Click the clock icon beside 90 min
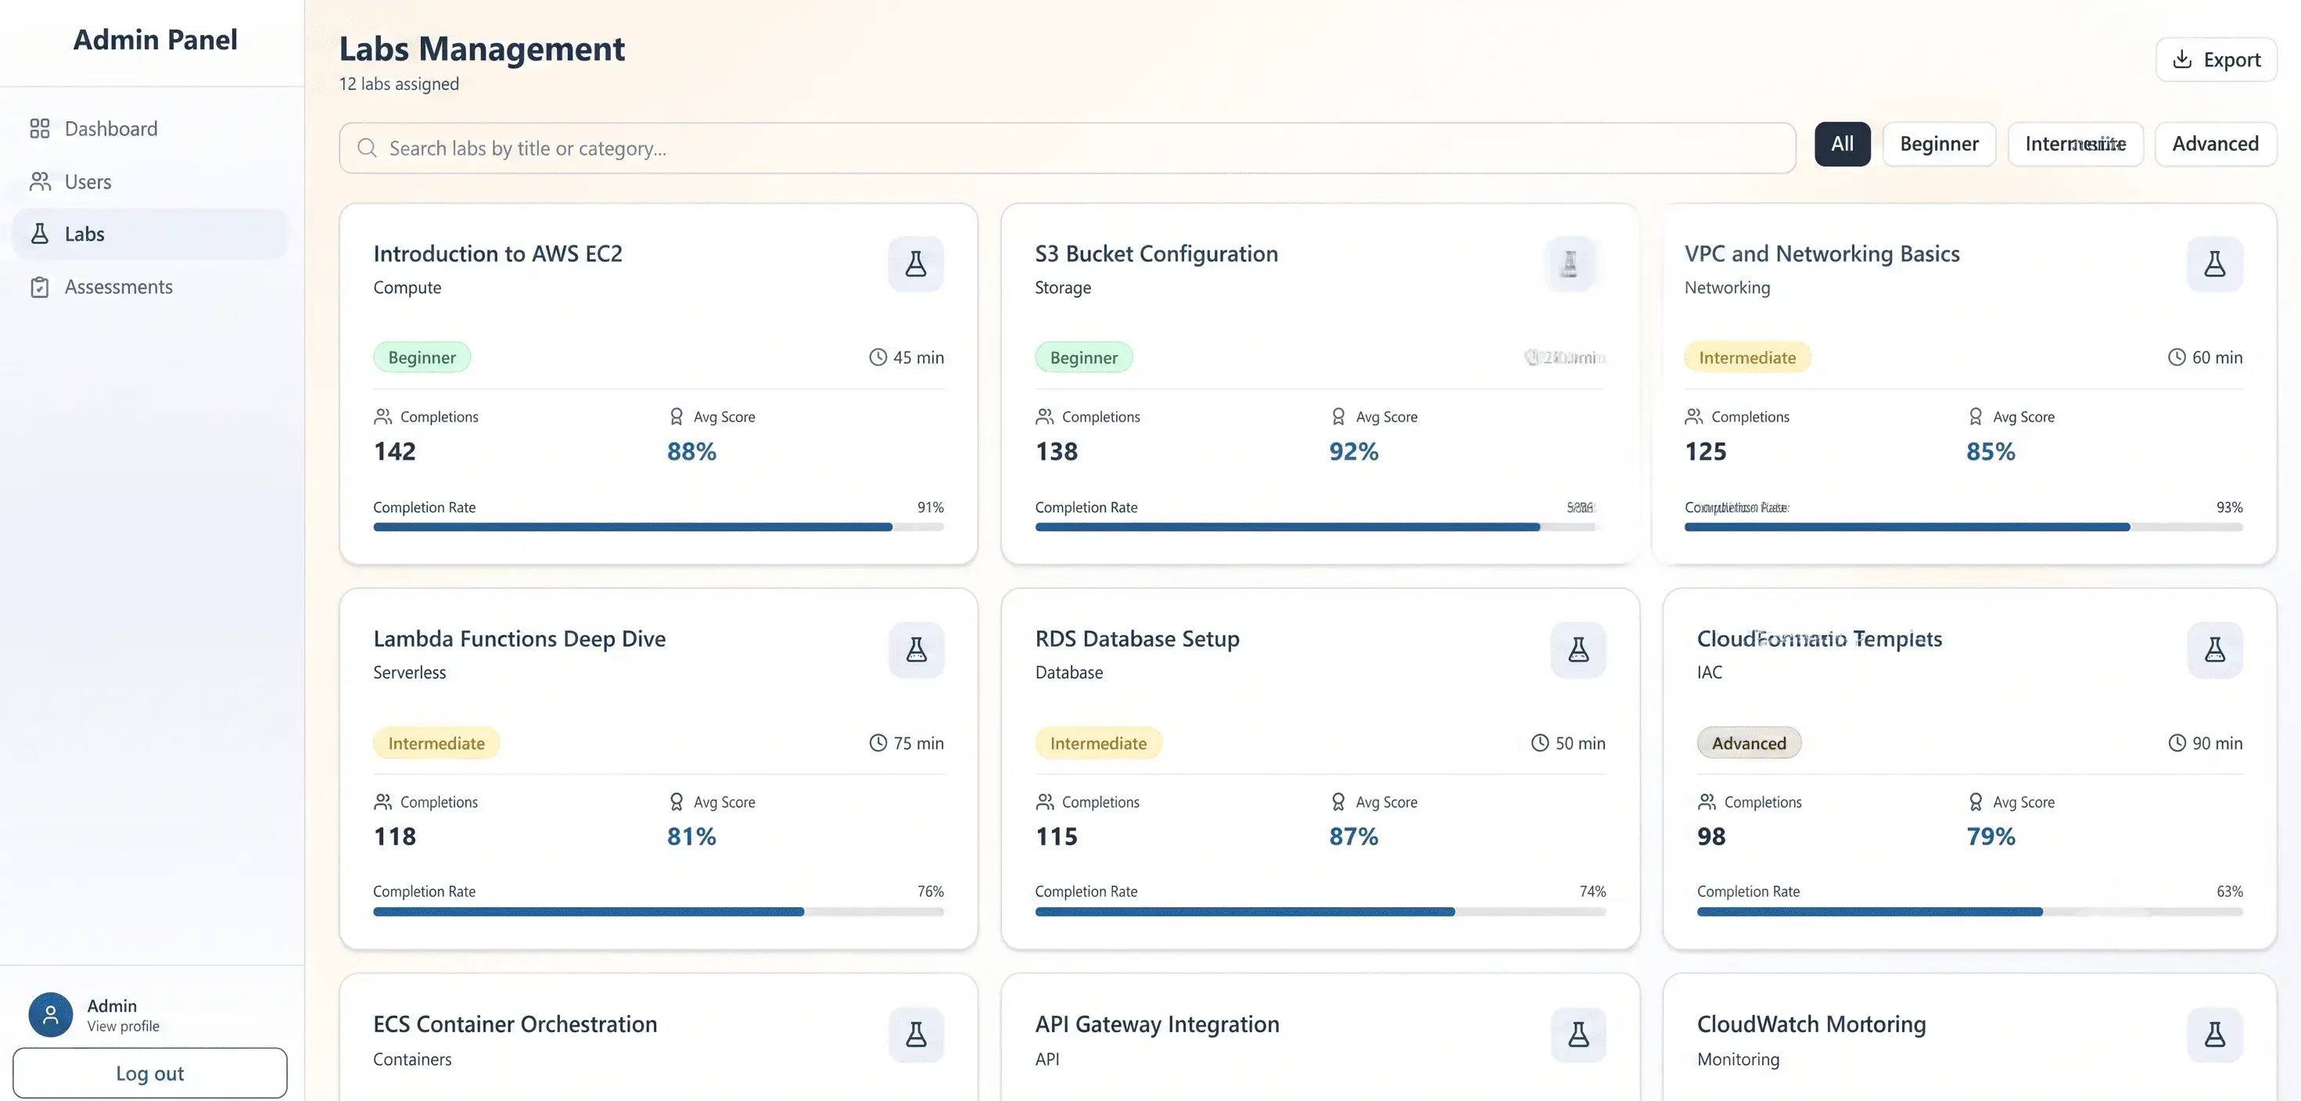2301x1101 pixels. 2177,743
